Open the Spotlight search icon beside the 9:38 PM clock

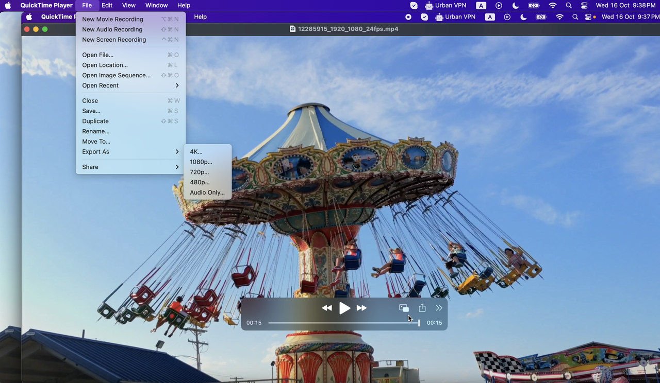point(568,5)
